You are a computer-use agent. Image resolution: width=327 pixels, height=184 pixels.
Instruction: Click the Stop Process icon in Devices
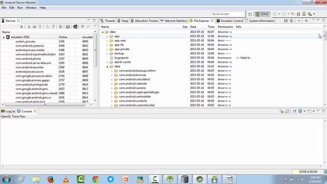60,27
